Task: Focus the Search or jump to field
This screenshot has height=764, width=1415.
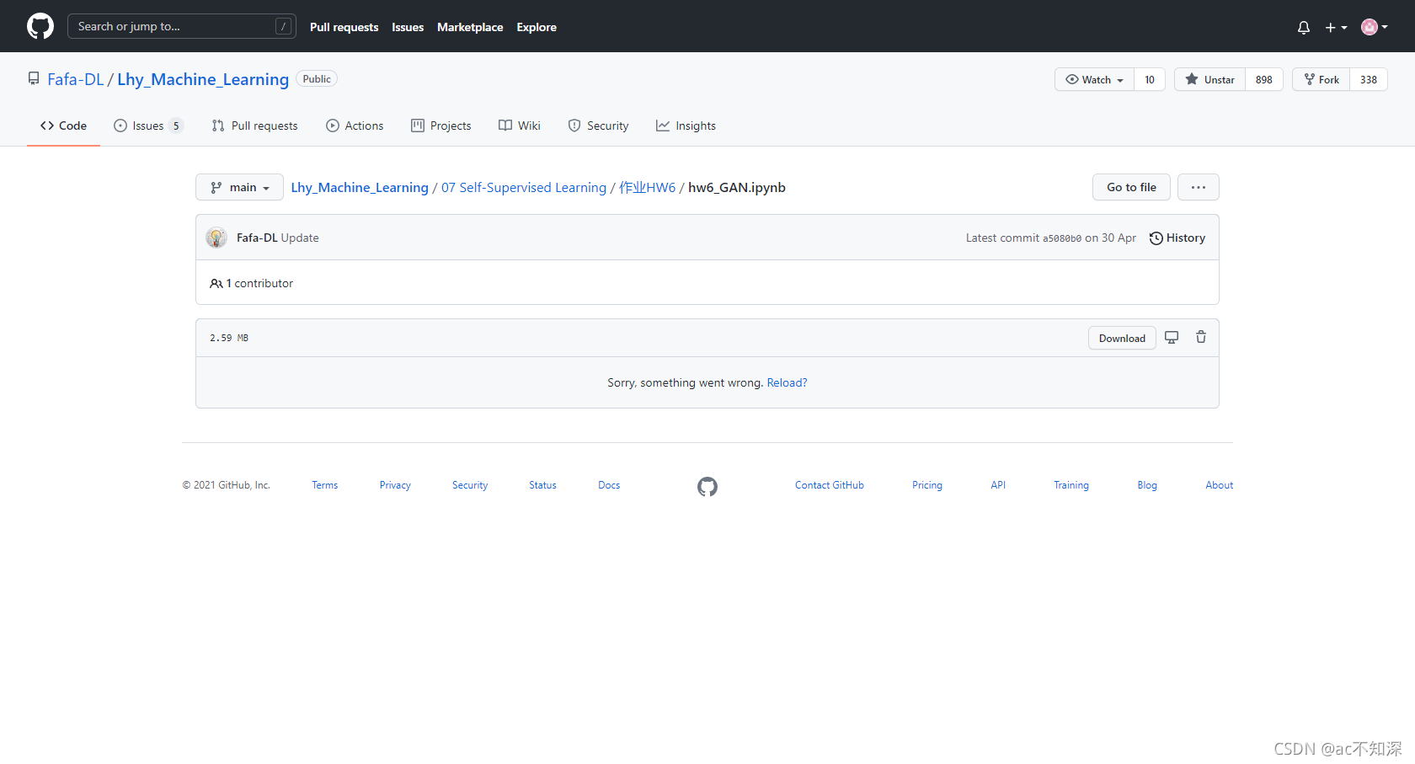Action: [x=181, y=26]
